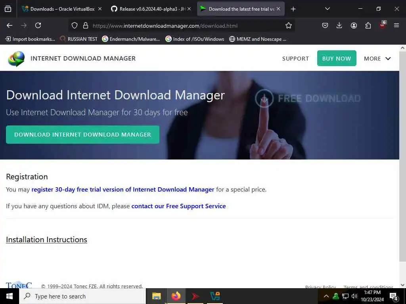Screen dimensions: 406x304
Task: Open Firefox View icon in tab bar
Action: click(x=8, y=9)
